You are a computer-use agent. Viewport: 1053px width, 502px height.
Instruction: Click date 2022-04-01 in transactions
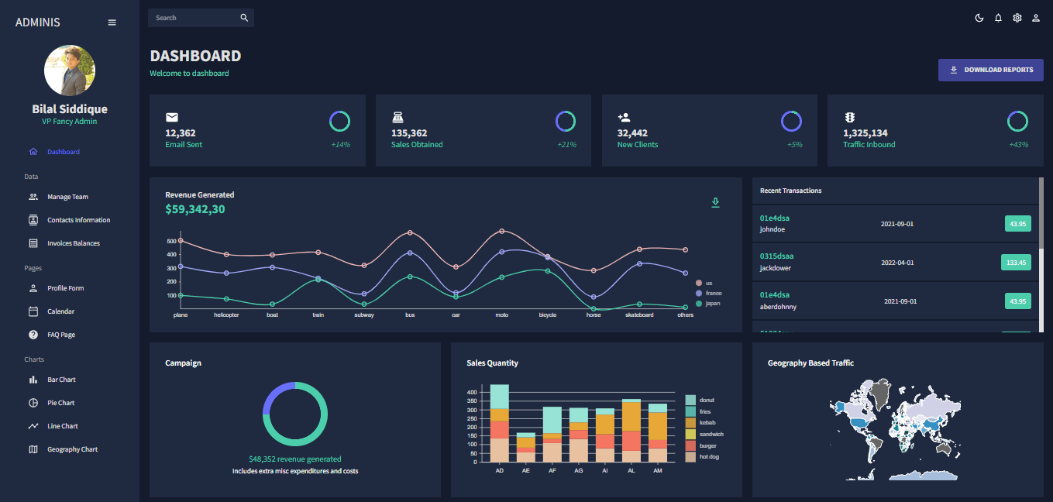click(897, 263)
